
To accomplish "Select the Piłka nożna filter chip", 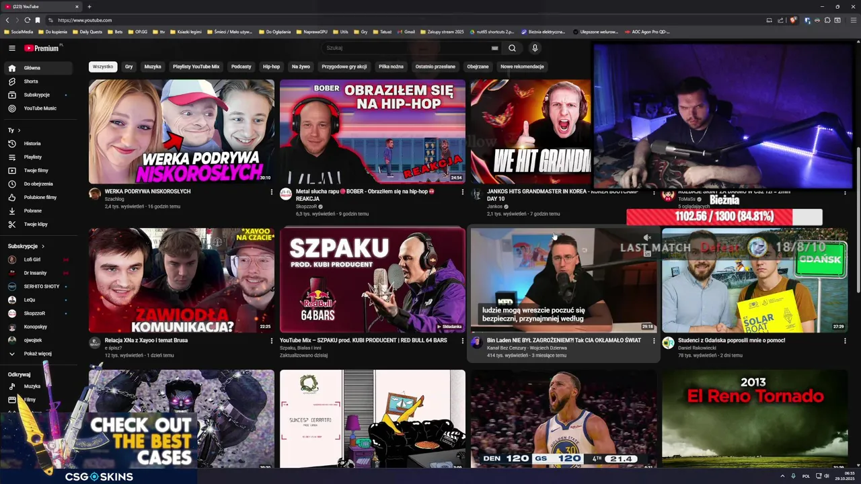I will pyautogui.click(x=391, y=67).
